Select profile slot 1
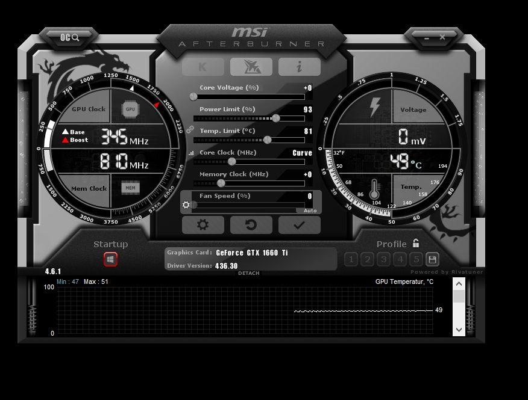Screen dimensions: 528x400 point(351,259)
